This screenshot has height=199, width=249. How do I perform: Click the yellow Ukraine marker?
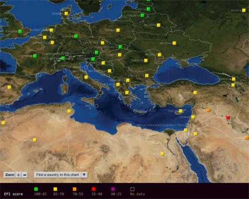(174, 43)
